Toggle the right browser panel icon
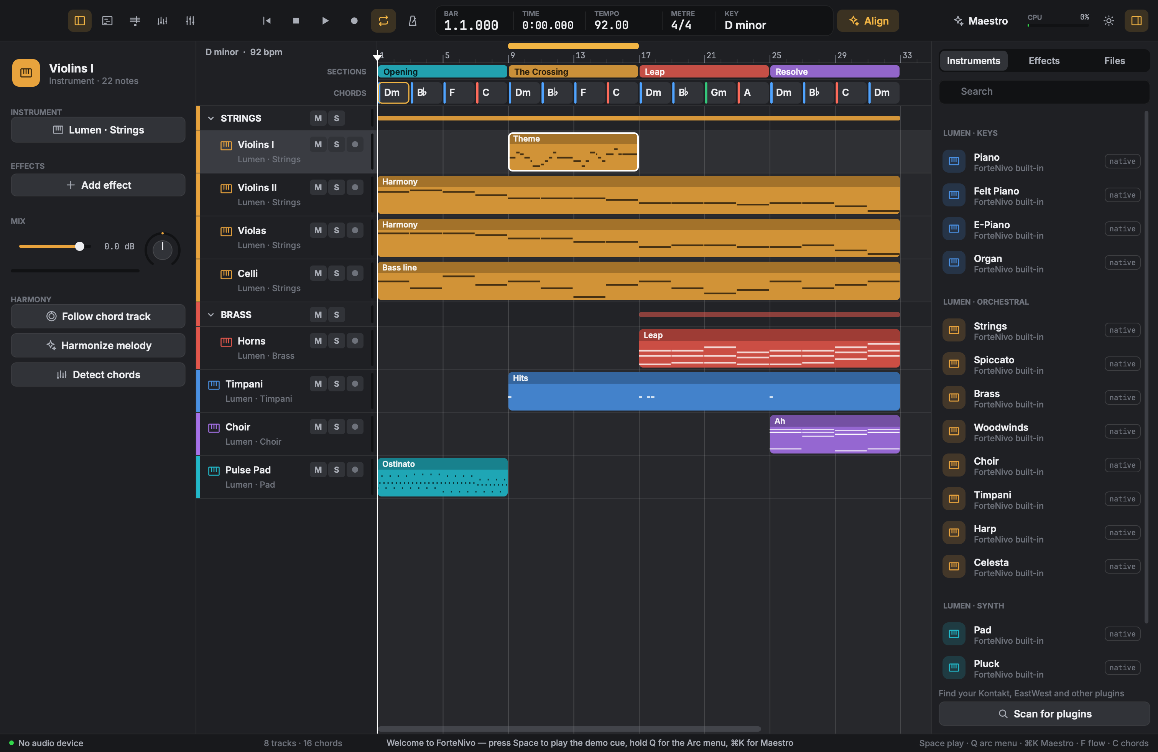This screenshot has width=1158, height=752. pos(1136,20)
